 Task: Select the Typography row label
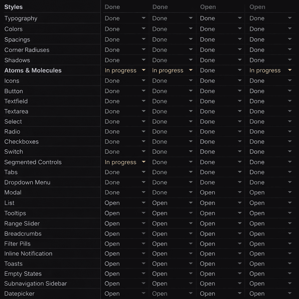point(21,18)
